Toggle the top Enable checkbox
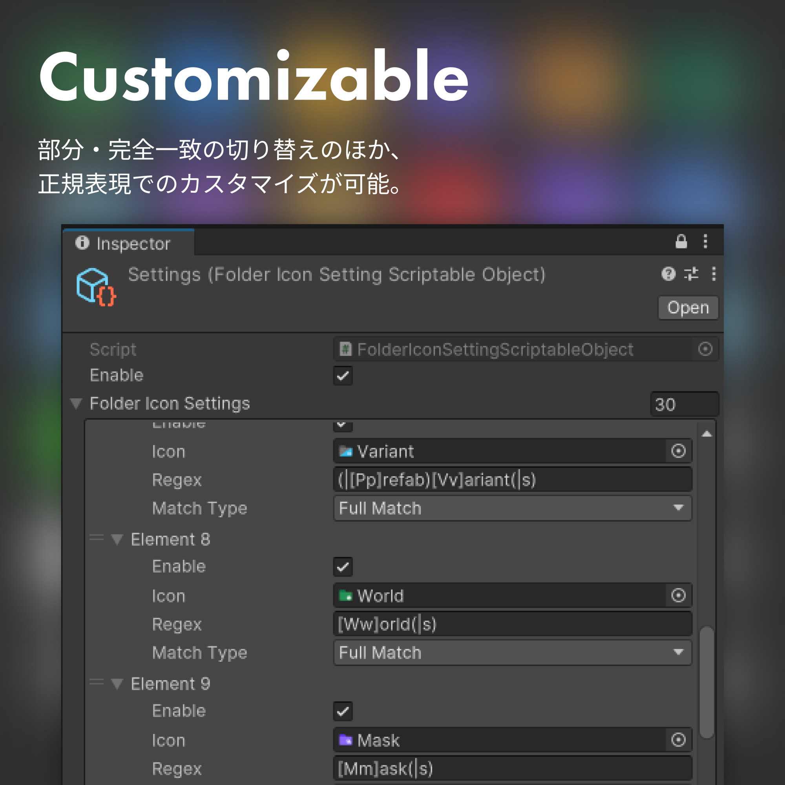Screen dimensions: 785x785 [x=343, y=376]
